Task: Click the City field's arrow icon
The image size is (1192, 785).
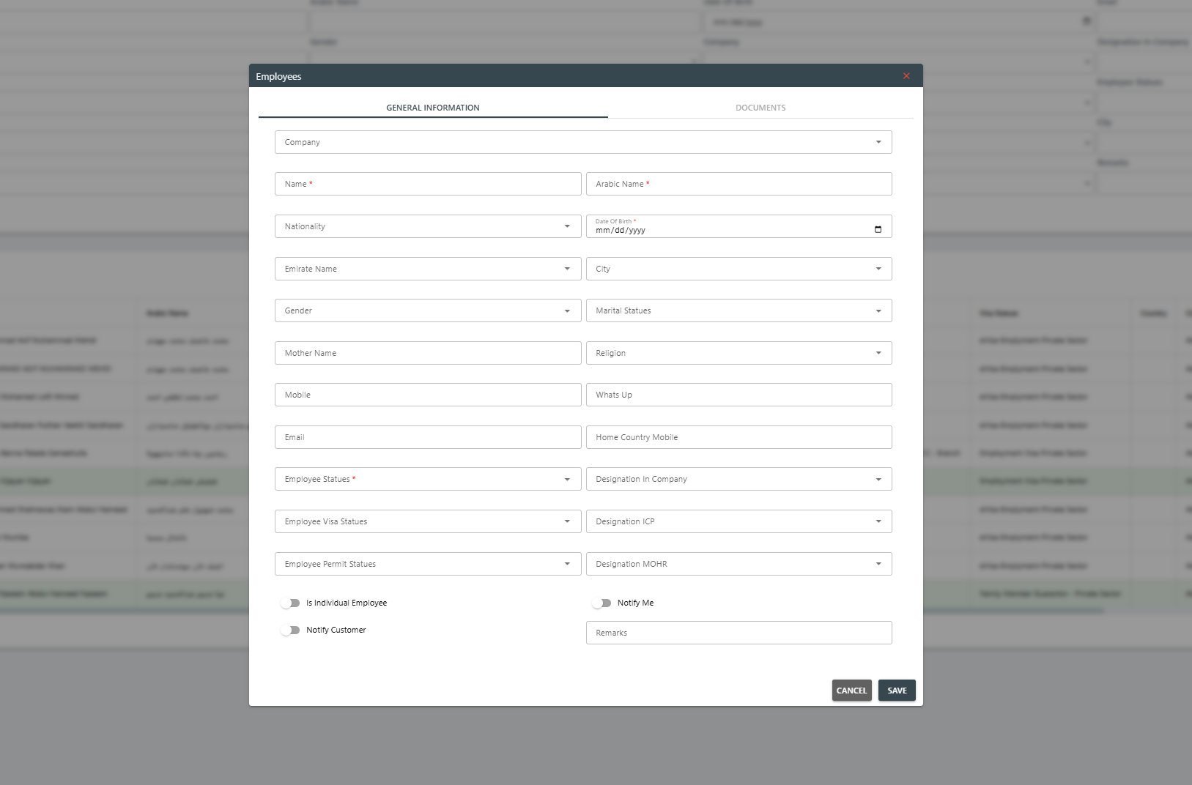Action: (878, 269)
